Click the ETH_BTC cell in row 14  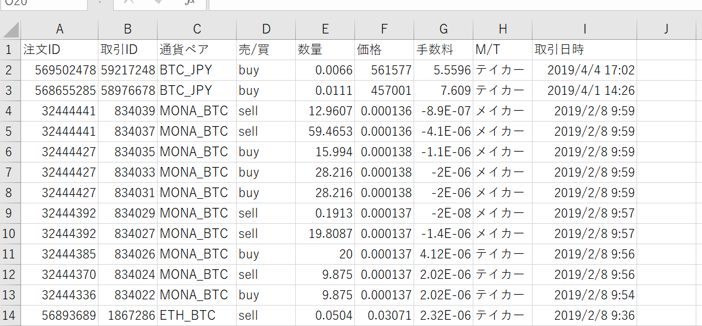tap(197, 316)
